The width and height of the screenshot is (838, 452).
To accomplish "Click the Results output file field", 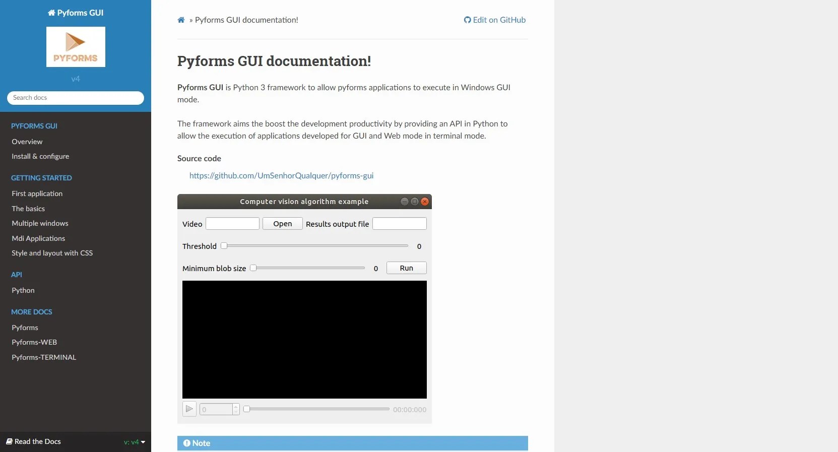I will click(400, 224).
